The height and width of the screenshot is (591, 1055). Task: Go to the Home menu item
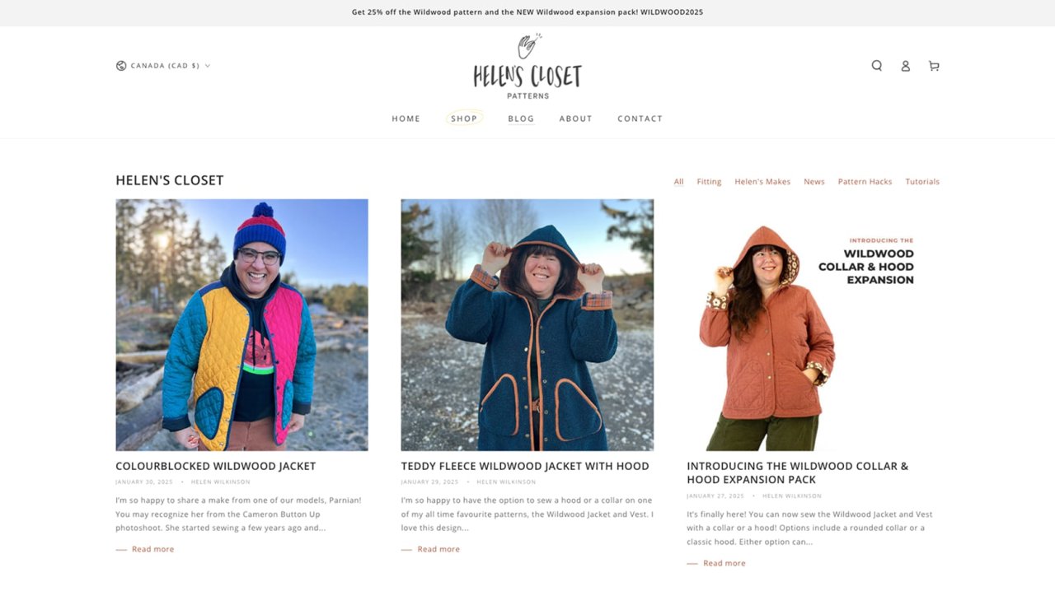pos(406,119)
